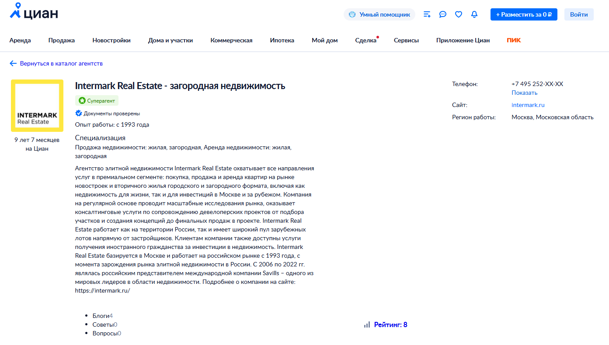Viewport: 609px width, 345px height.
Task: Click Вернуться в каталог агентств link
Action: [x=61, y=64]
